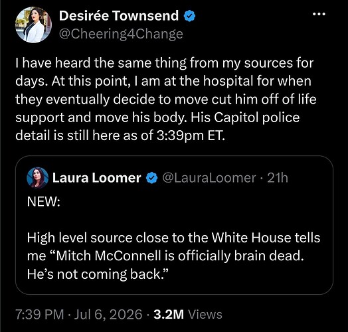
Task: Open the @Cheering4Change handle
Action: [x=121, y=34]
